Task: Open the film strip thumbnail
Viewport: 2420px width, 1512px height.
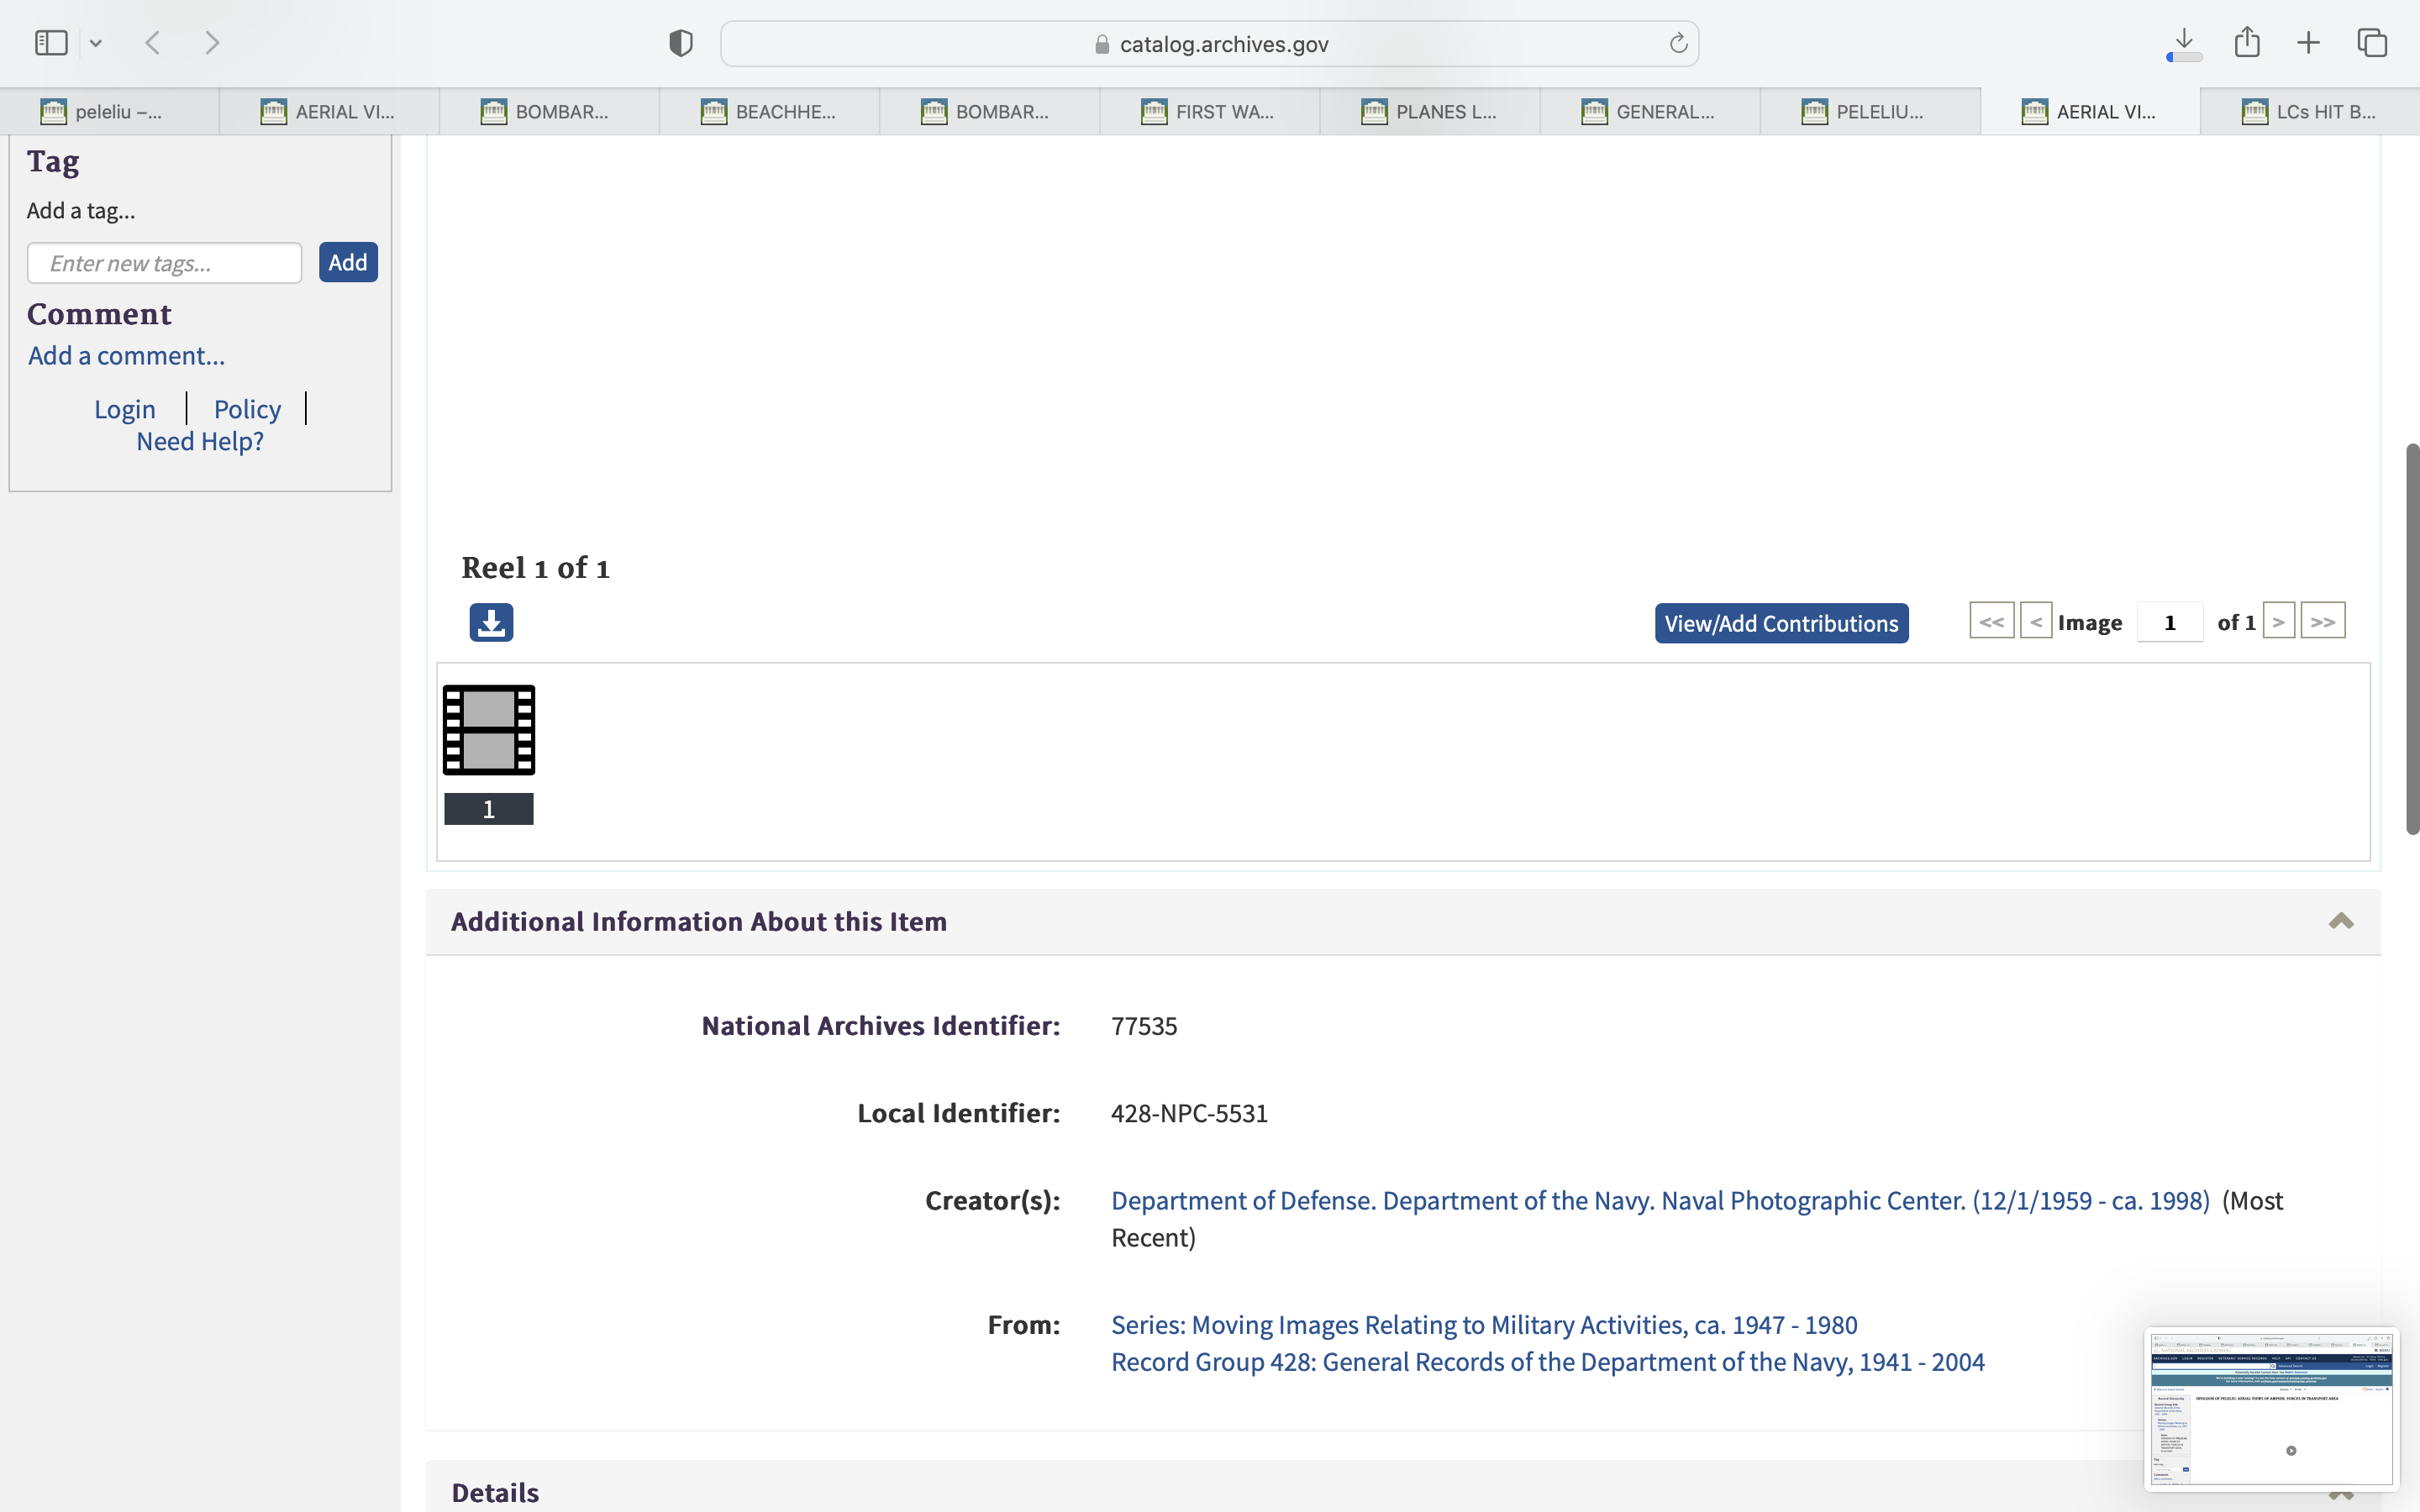Action: pos(489,730)
